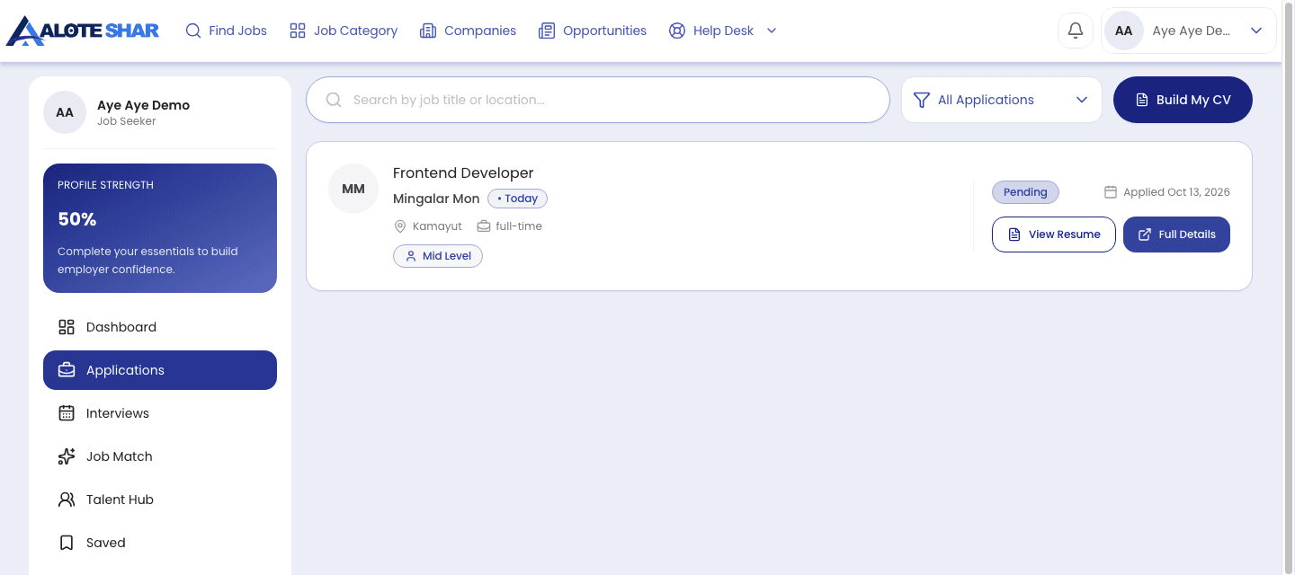The image size is (1295, 575).
Task: Click the Pending status badge
Action: [x=1025, y=192]
